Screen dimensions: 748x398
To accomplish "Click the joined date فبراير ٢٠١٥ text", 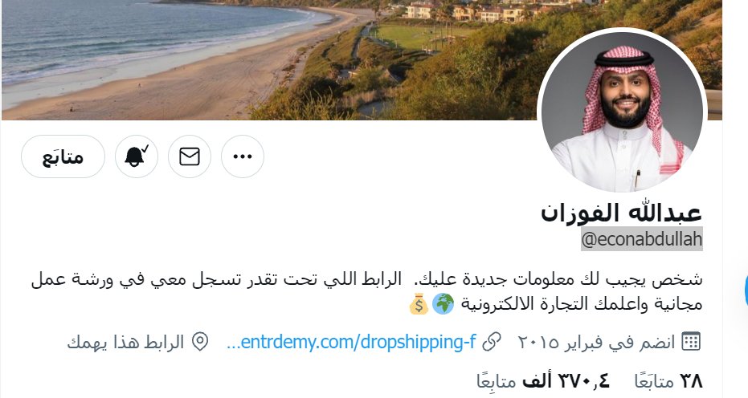I will point(559,343).
